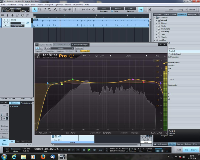Select the red EQ band node
Image resolution: width=200 pixels, height=160 pixels.
143,82
